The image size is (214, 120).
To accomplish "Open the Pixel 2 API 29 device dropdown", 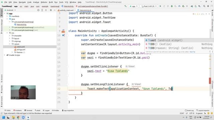I will pos(149,6).
